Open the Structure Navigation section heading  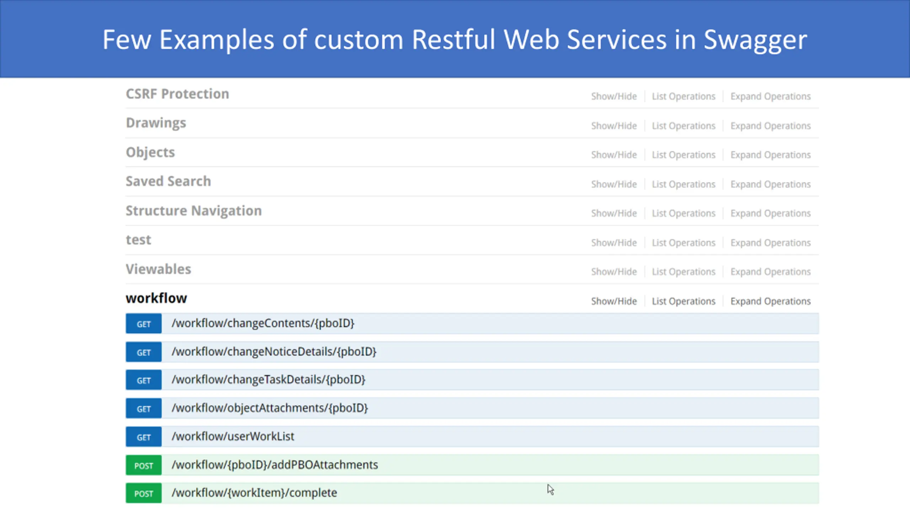[194, 211]
